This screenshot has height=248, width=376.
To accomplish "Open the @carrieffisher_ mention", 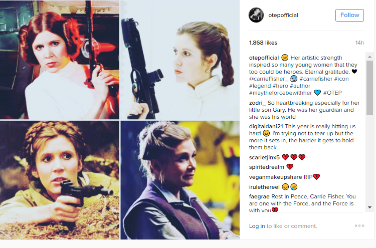I will (x=269, y=79).
